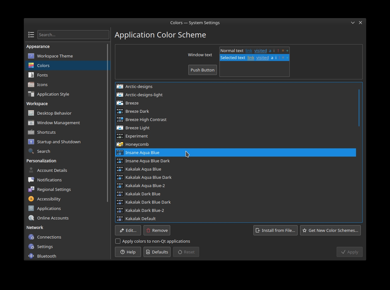
Task: Select the Breeze Light color scheme
Action: (x=235, y=128)
